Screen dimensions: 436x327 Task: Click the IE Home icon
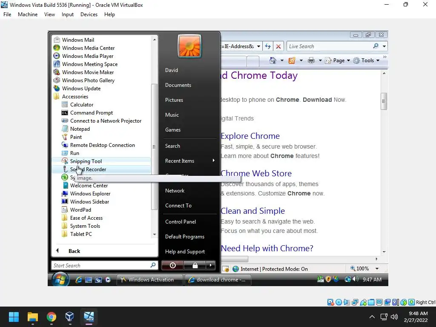pyautogui.click(x=273, y=60)
